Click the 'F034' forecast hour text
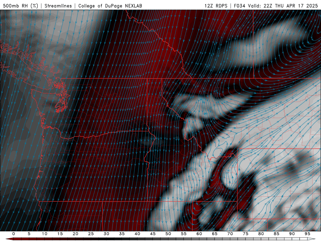 coord(240,6)
